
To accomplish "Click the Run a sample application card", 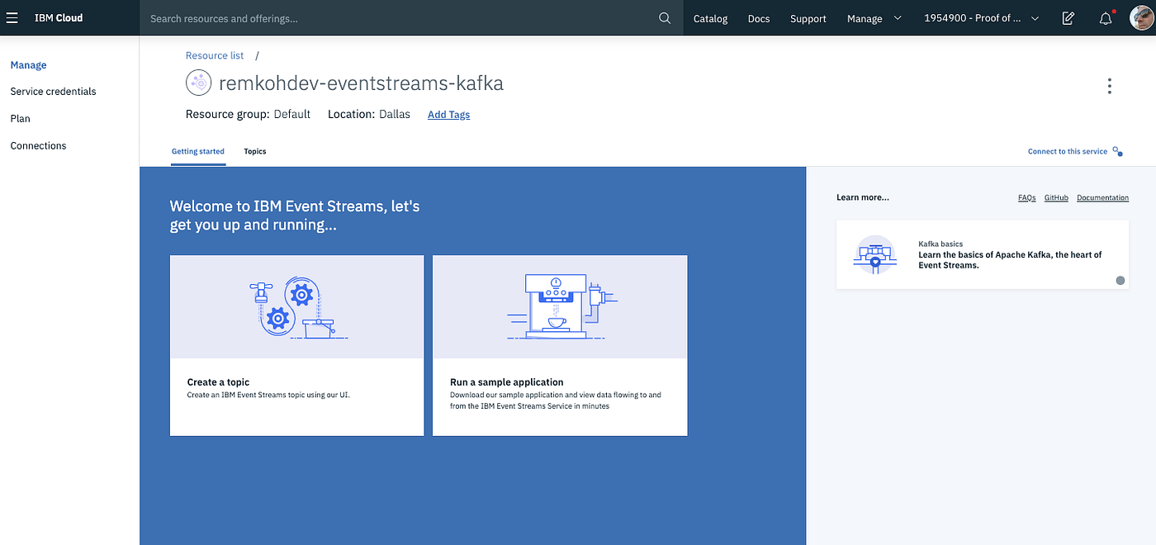I will point(560,345).
